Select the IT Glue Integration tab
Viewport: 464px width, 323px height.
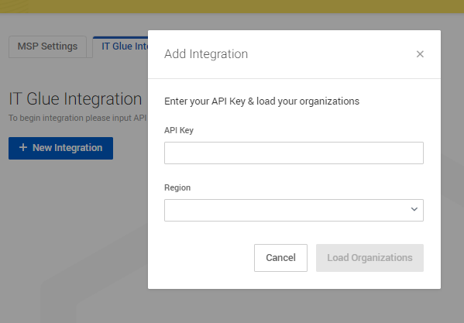120,46
